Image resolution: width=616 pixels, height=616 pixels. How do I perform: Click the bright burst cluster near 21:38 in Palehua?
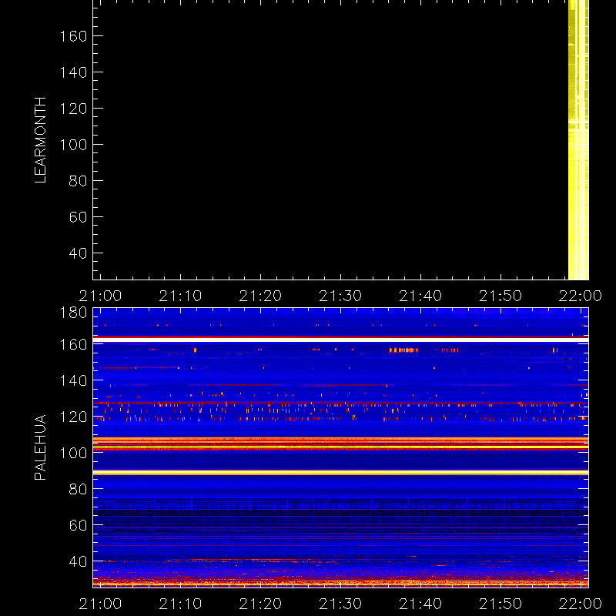pyautogui.click(x=403, y=350)
